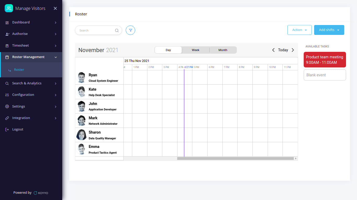The image size is (357, 200).
Task: Click the 25 Thu Nov 2021 date header
Action: pyautogui.click(x=137, y=61)
